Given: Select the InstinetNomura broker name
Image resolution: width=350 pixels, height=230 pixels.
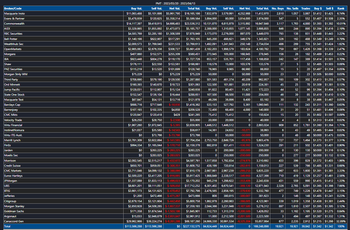Looking at the screenshot, I should pos(14,130).
